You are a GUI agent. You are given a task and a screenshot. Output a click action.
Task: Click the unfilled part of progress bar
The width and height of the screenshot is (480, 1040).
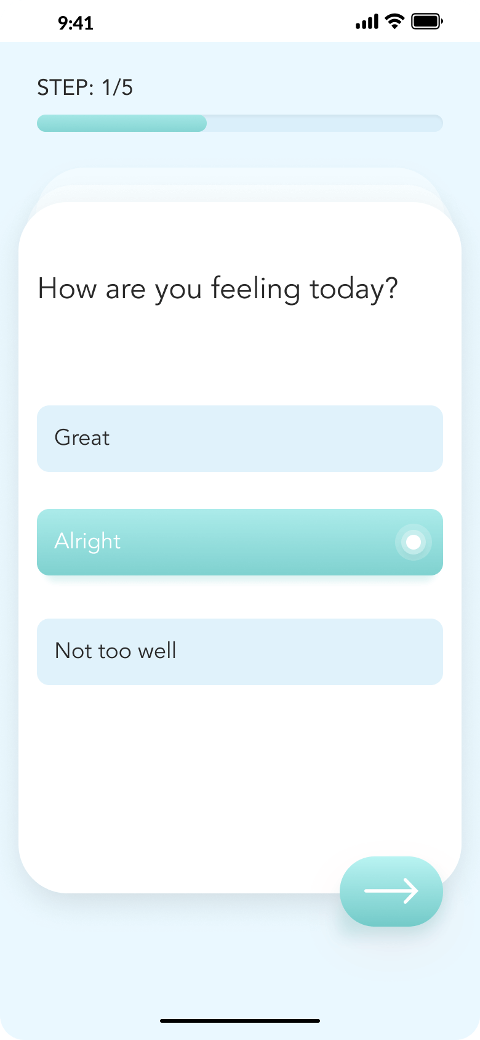click(x=325, y=123)
